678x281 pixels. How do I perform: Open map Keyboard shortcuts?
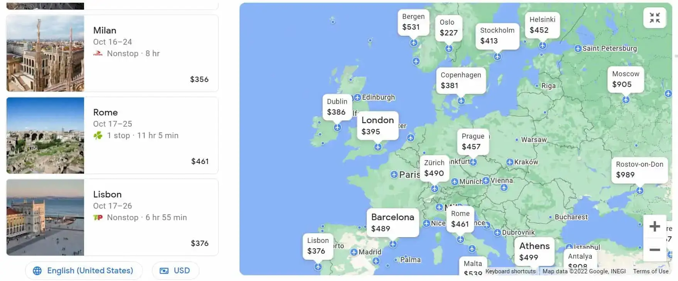click(x=510, y=271)
